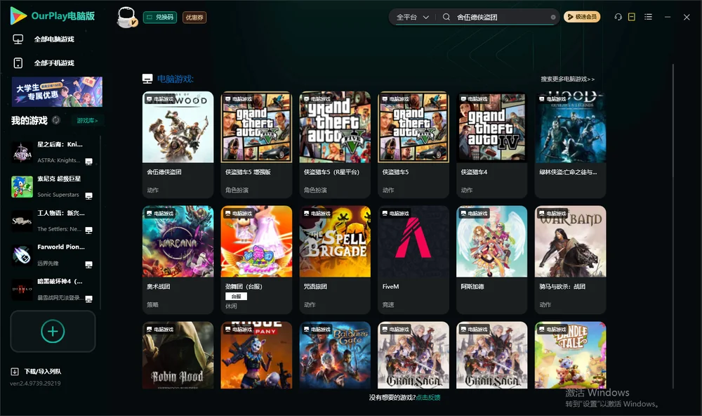Click the 优惠券 coupon button

click(194, 18)
